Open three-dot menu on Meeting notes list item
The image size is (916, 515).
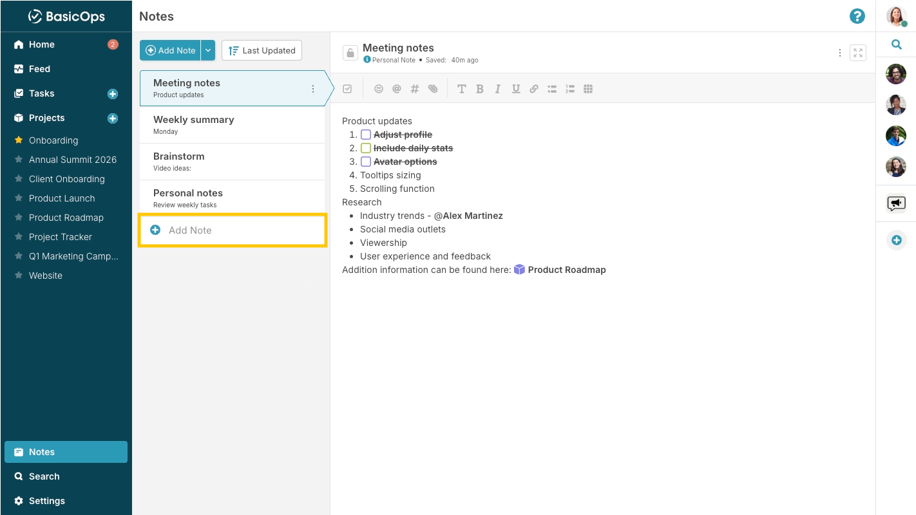313,89
